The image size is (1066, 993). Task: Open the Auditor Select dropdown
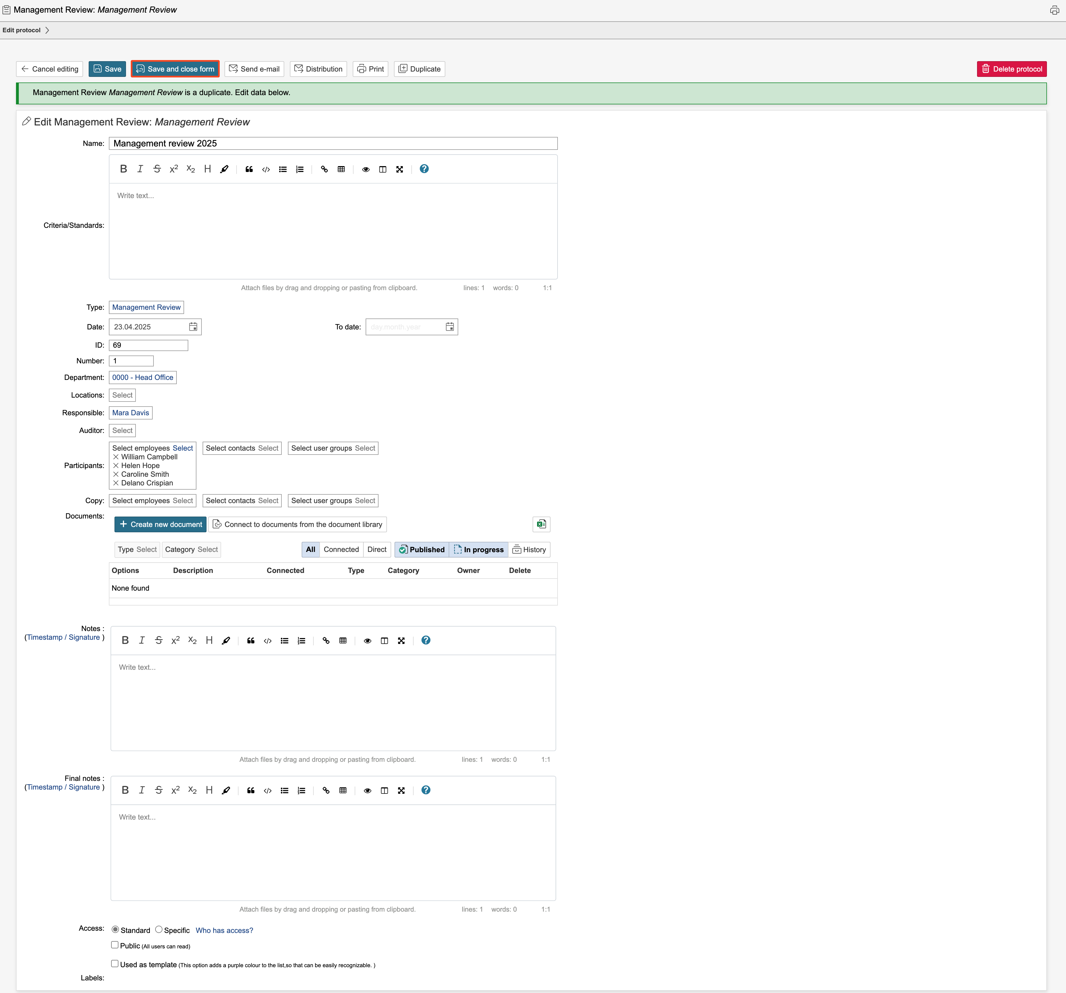[x=122, y=430]
